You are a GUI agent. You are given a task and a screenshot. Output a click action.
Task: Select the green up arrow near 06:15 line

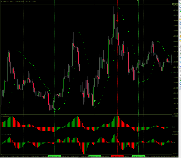pyautogui.click(x=55, y=109)
